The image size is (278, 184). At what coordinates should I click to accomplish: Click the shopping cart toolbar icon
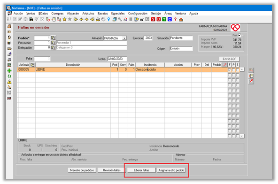pos(142,20)
